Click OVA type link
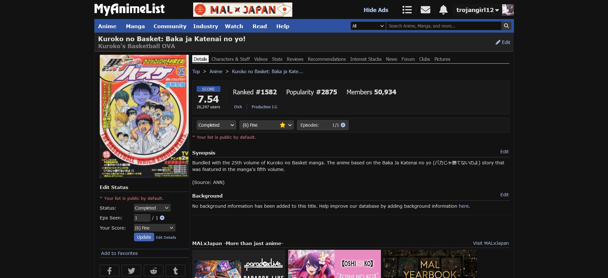The height and width of the screenshot is (278, 608). [238, 107]
